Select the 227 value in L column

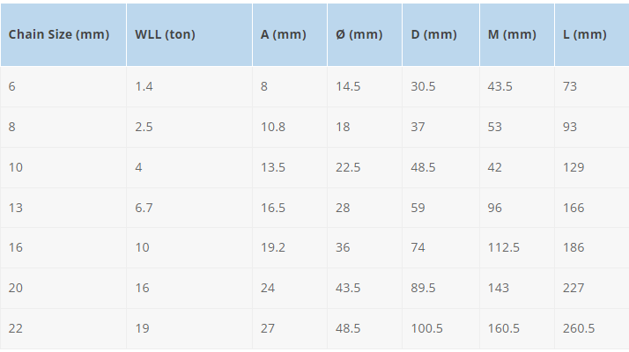click(x=592, y=288)
